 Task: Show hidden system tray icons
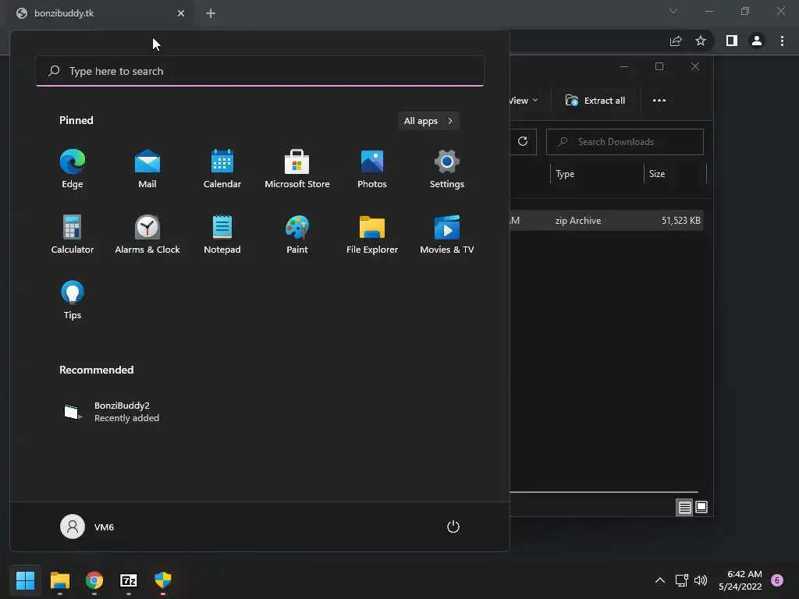coord(660,580)
